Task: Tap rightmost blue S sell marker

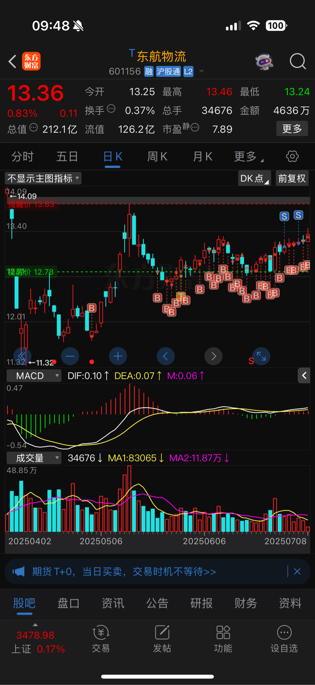Action: click(299, 215)
